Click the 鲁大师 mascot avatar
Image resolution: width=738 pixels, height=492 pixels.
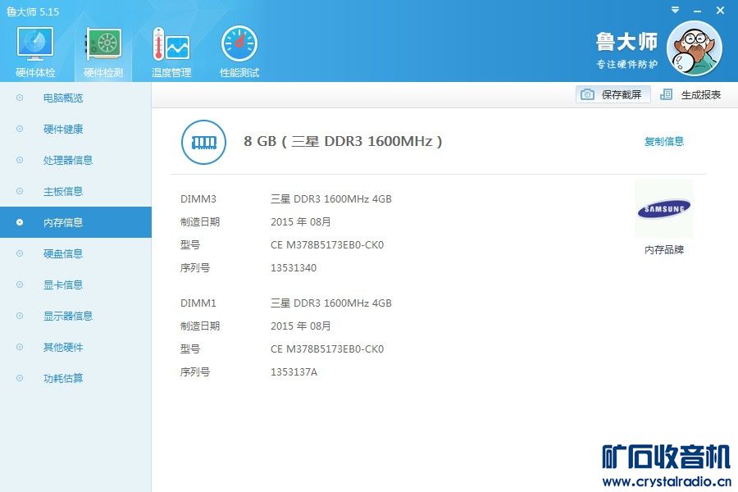(695, 48)
